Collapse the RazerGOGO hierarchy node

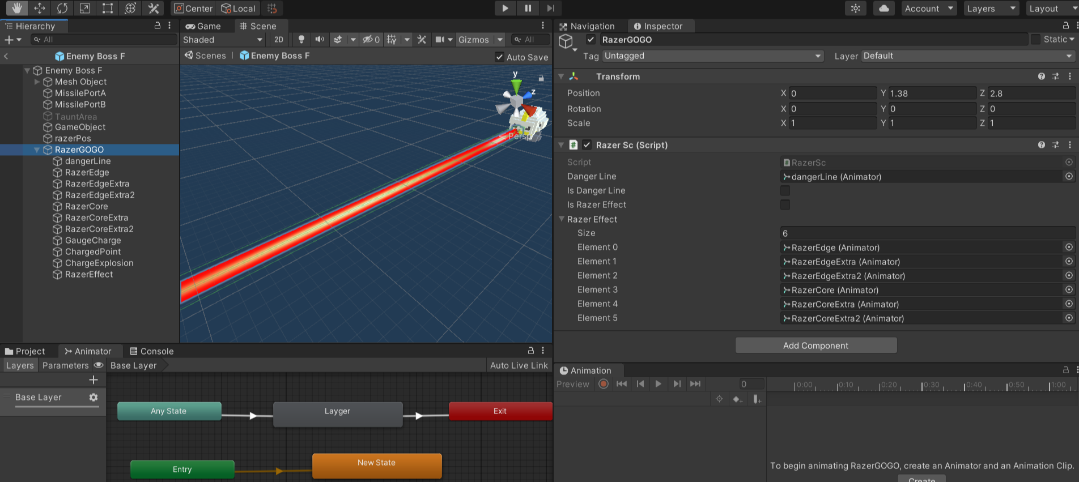coord(37,150)
